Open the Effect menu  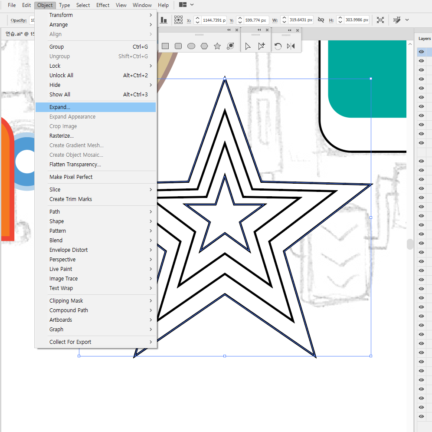tap(103, 5)
